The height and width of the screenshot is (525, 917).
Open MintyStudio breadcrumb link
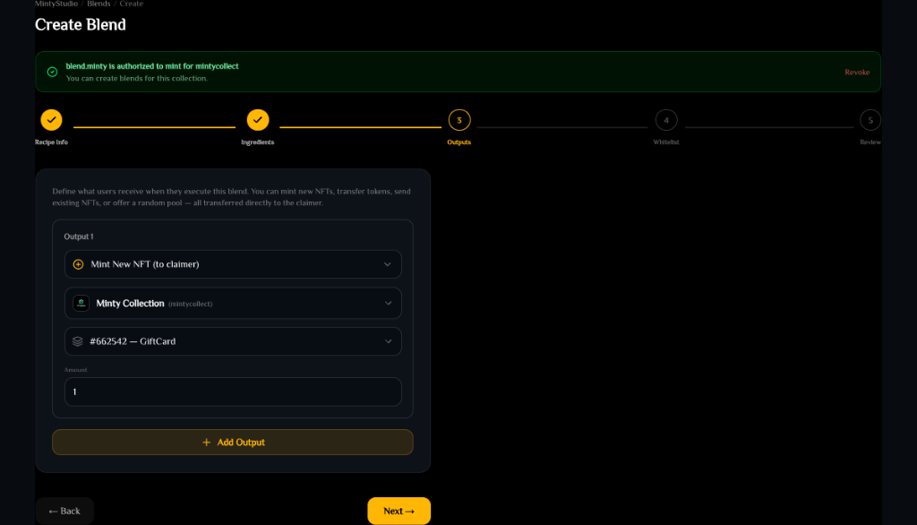56,4
